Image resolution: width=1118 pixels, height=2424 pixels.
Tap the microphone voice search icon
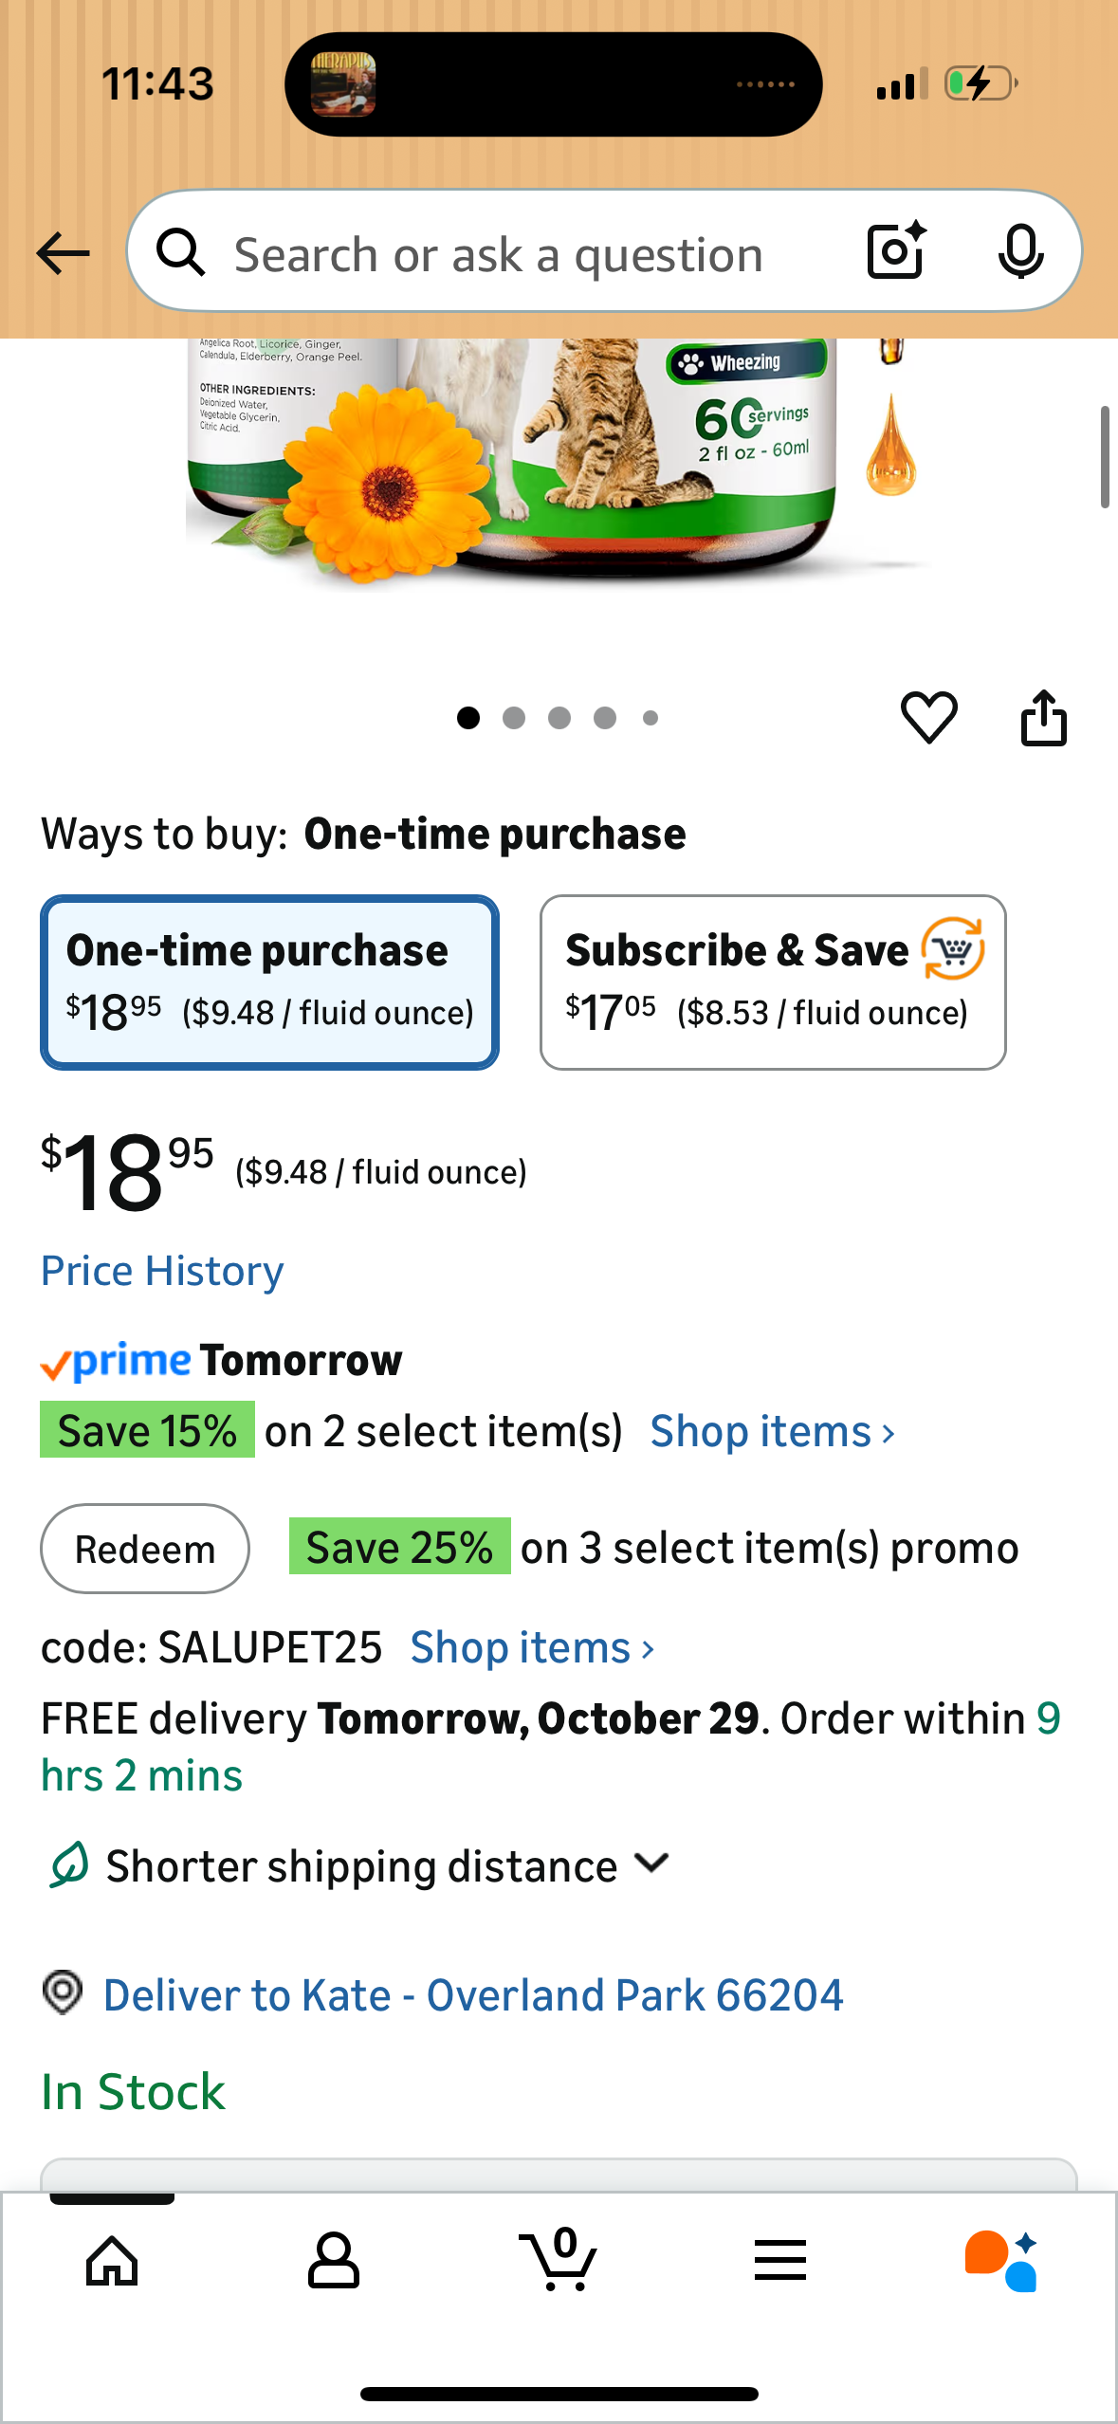pyautogui.click(x=1020, y=251)
